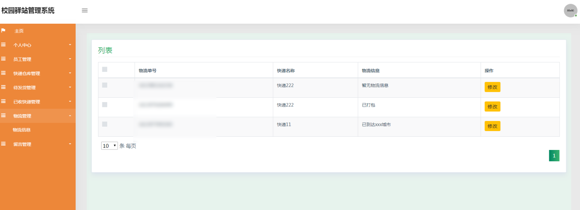The height and width of the screenshot is (210, 580).
Task: Check the row with 暂无物流信息
Action: [105, 85]
